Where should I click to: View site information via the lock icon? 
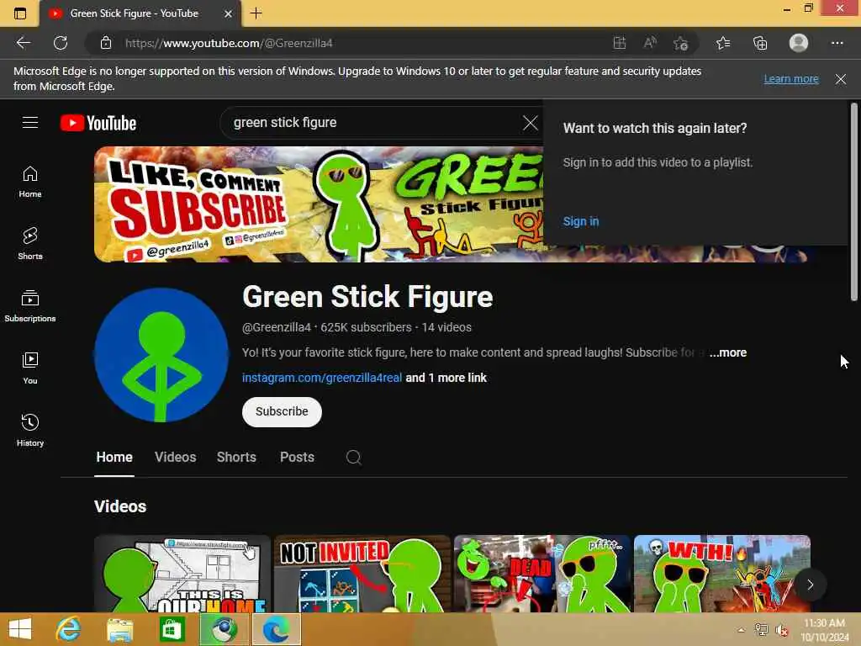[106, 43]
